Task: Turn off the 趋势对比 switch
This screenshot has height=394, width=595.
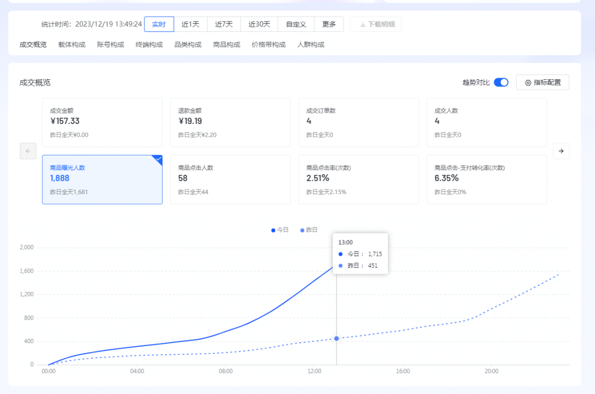Action: [x=501, y=83]
